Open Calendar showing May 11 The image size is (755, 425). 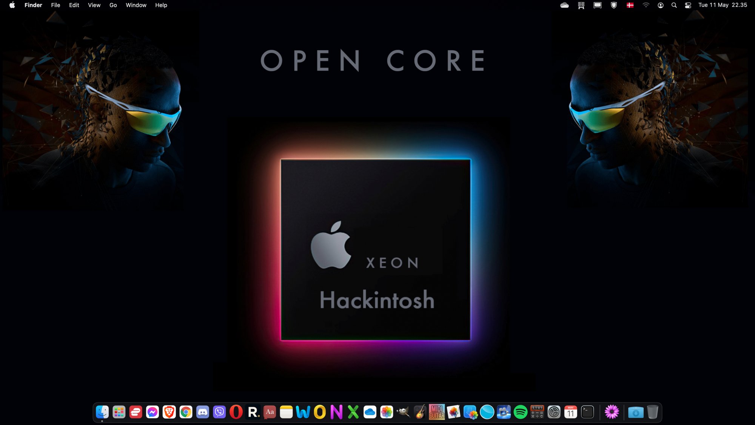tap(571, 412)
